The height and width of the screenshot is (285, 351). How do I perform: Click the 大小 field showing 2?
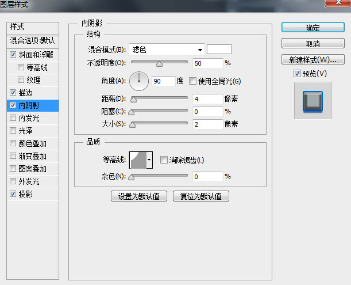(x=208, y=124)
